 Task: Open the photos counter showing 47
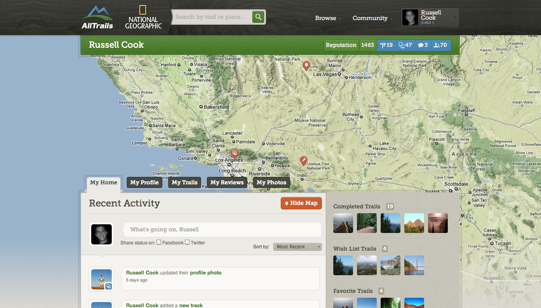(x=405, y=45)
